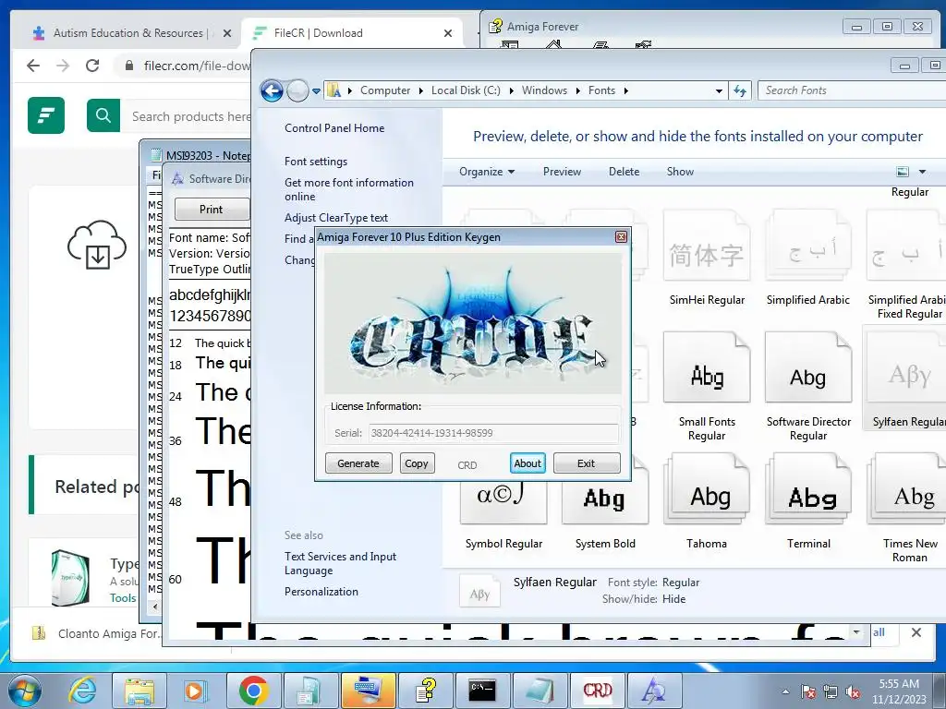Click the keygen About button
The height and width of the screenshot is (709, 946).
(528, 463)
